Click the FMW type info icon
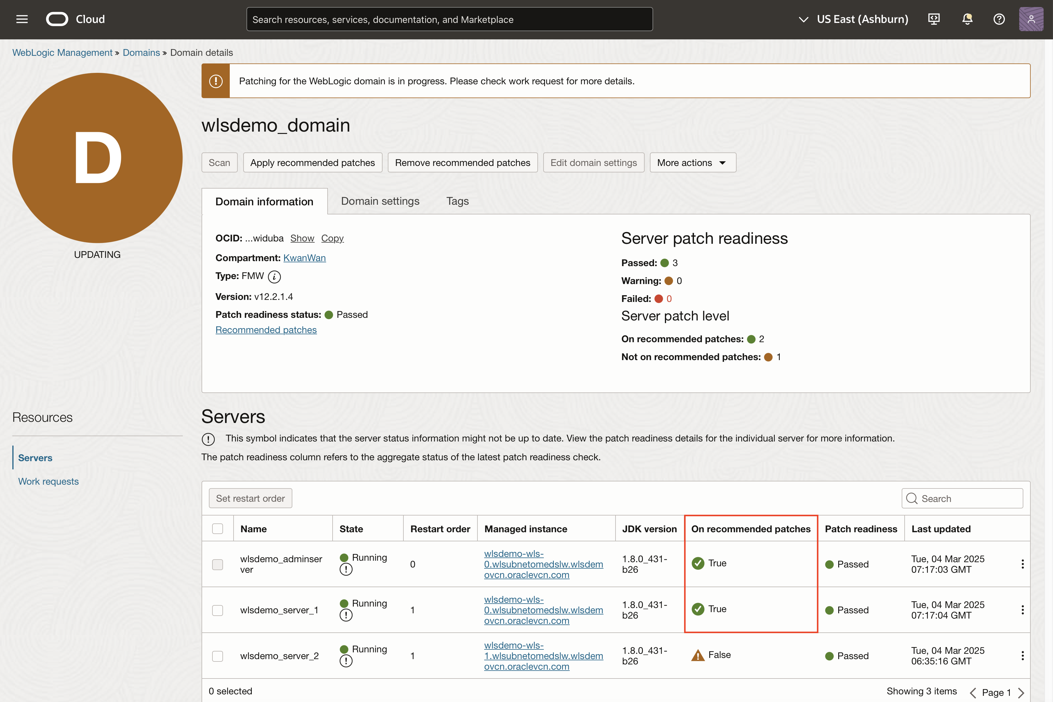 (x=274, y=277)
